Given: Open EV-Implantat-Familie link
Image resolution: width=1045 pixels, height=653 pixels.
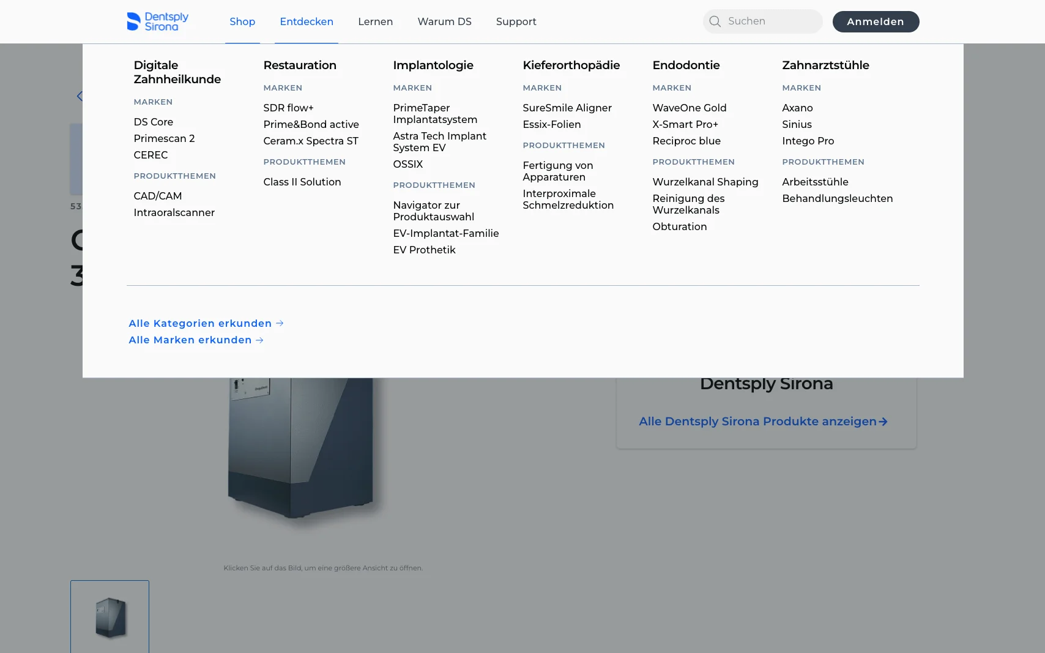Looking at the screenshot, I should coord(446,233).
